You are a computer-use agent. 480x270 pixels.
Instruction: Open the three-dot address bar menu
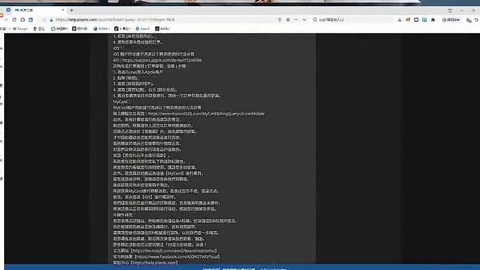coord(296,19)
